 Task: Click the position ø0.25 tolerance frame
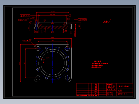coord(22,20)
